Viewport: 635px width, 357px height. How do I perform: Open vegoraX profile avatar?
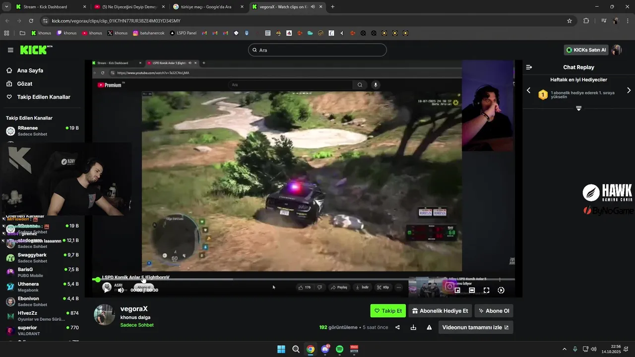[x=104, y=315]
